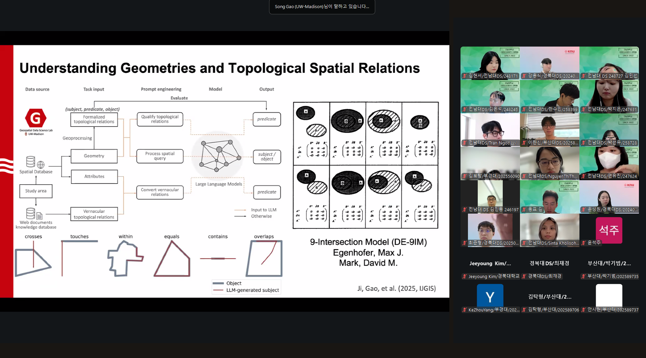The width and height of the screenshot is (646, 358).
Task: Click muted mic icon beside 김현서/전남대DS
Action: [x=465, y=76]
